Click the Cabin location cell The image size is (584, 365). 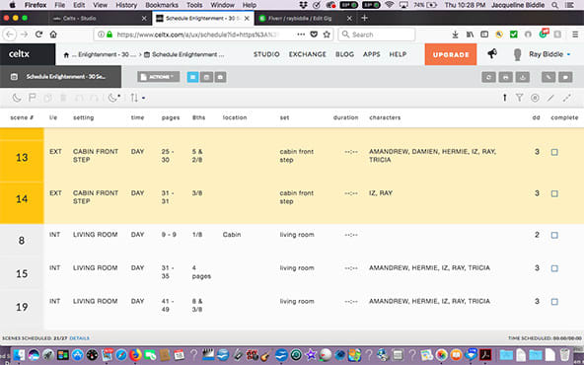(x=232, y=235)
